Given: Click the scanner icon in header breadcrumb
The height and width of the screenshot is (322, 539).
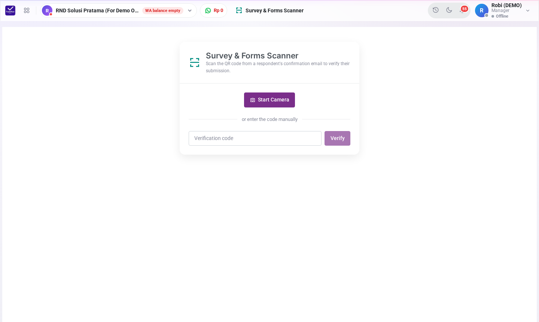Looking at the screenshot, I should [x=239, y=10].
